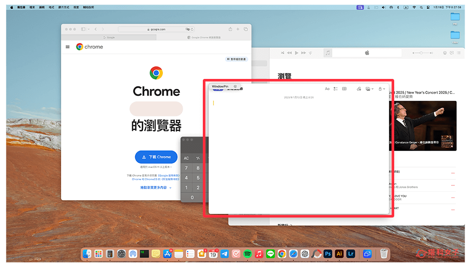This screenshot has width=471, height=268.
Task: Open the 格式 (Format) menu
Action: [52, 7]
